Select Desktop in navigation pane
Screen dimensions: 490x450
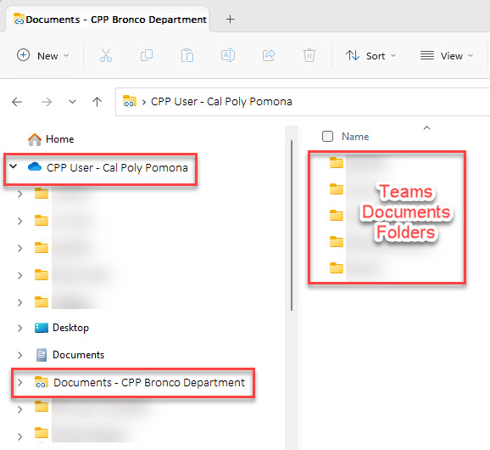click(70, 328)
